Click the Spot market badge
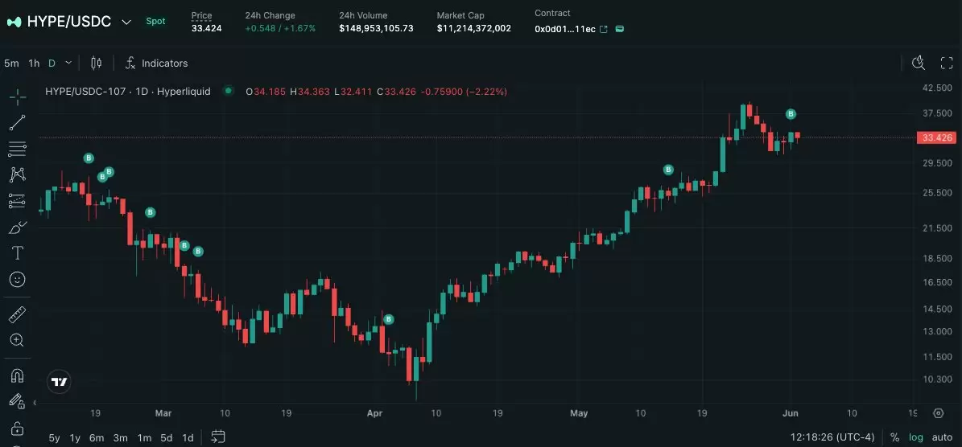 (155, 22)
